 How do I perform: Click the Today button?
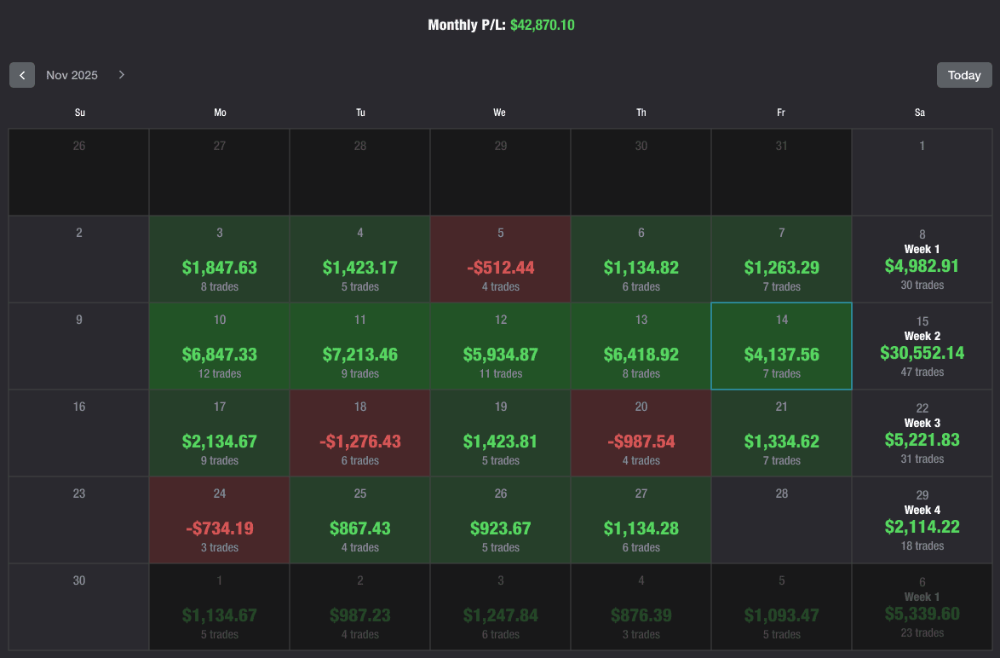[x=963, y=75]
